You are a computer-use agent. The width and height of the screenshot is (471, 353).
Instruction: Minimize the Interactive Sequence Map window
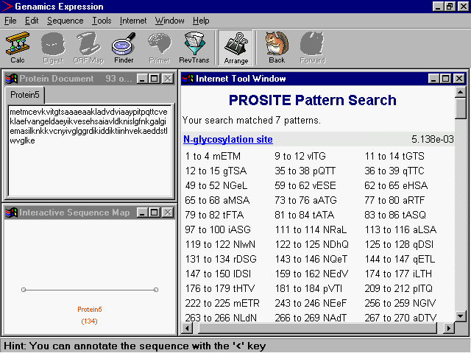click(x=142, y=213)
